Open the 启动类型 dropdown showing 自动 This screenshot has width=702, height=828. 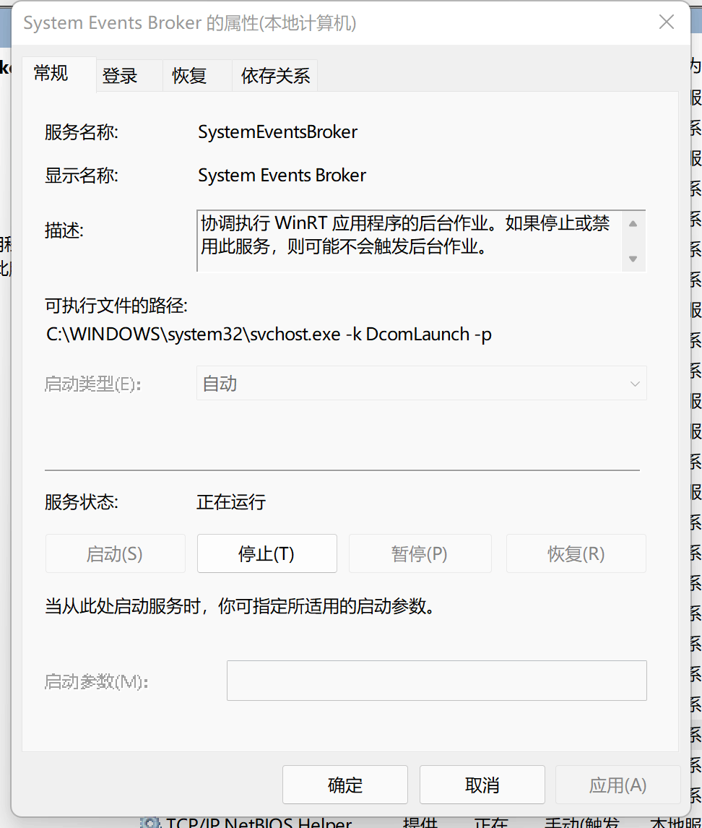(x=421, y=384)
